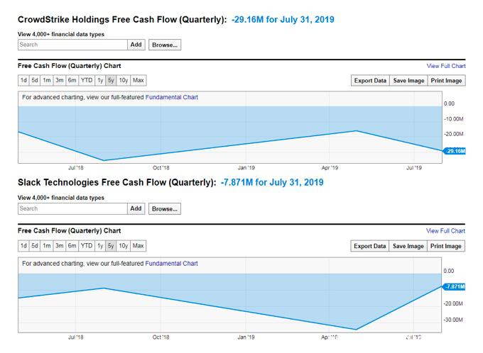
Task: Focus the Slack financial data Search field
Action: pos(72,208)
